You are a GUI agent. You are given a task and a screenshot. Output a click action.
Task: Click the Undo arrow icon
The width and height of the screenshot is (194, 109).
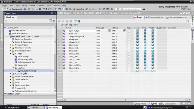click(x=44, y=9)
